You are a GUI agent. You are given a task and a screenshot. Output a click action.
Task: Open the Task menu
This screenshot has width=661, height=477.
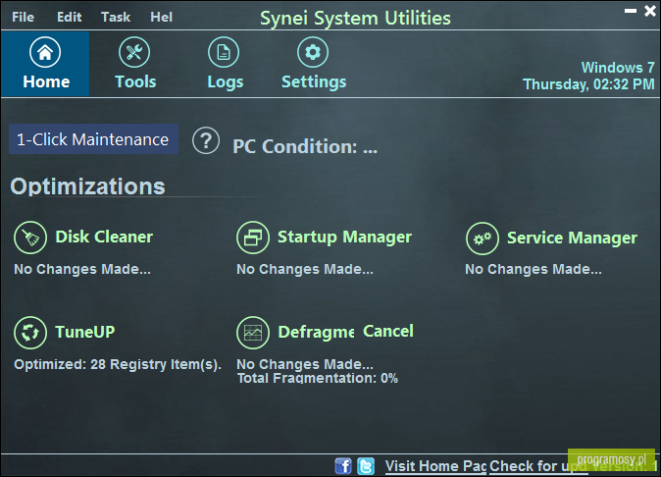click(x=116, y=17)
